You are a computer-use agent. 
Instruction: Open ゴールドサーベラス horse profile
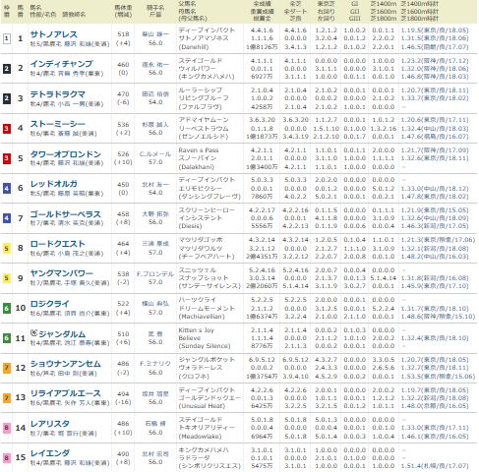pos(66,214)
